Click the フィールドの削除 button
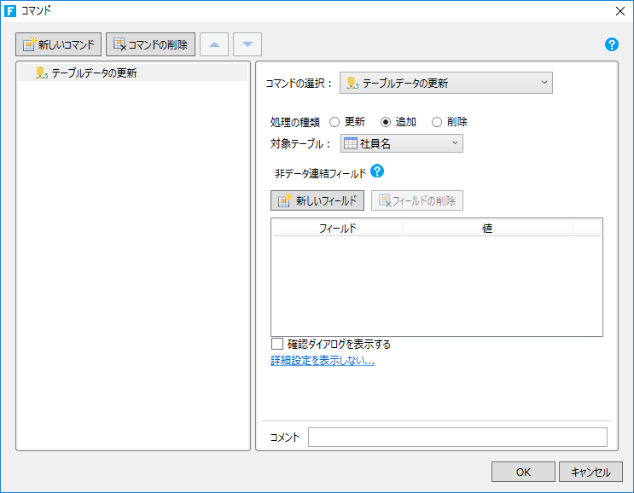The image size is (634, 493). [x=417, y=200]
